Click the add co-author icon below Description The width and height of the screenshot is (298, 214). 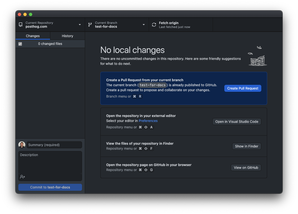[x=22, y=177]
